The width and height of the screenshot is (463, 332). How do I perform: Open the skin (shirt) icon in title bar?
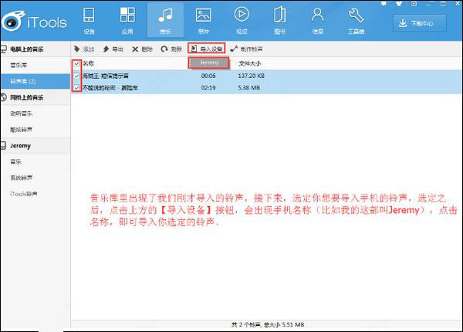399,4
